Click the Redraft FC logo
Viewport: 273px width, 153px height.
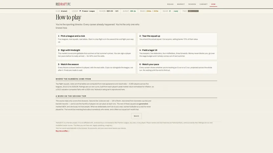(63, 4)
